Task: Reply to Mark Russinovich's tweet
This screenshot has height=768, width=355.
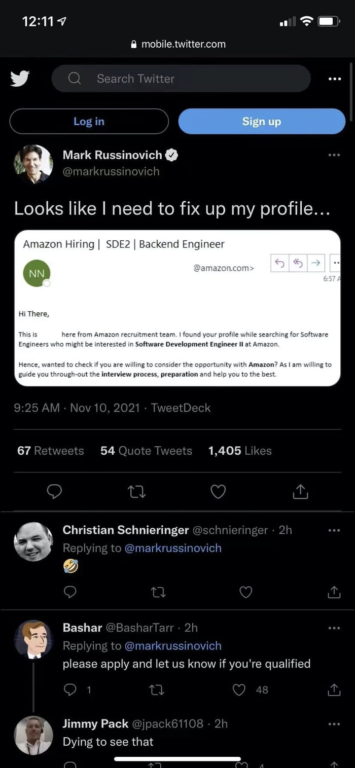Action: pos(54,491)
